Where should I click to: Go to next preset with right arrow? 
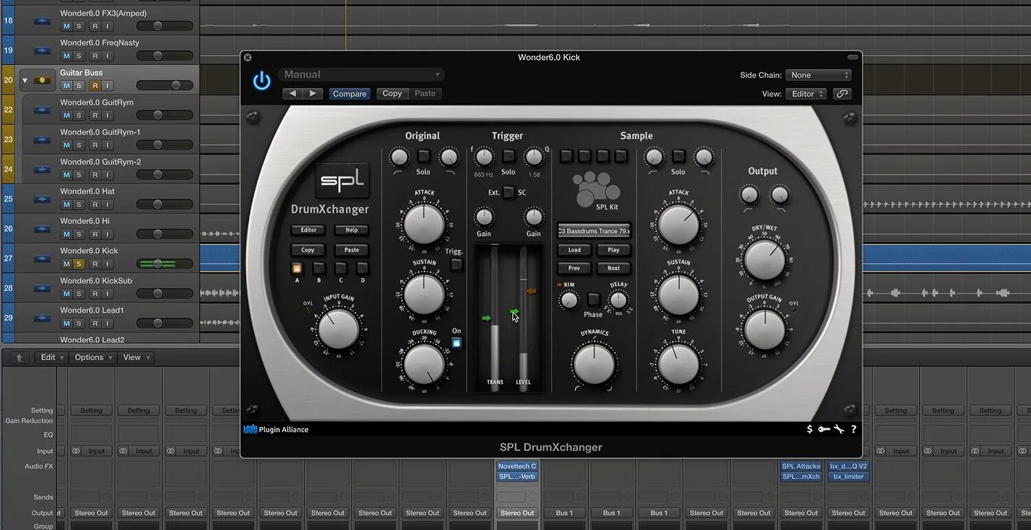(x=313, y=93)
